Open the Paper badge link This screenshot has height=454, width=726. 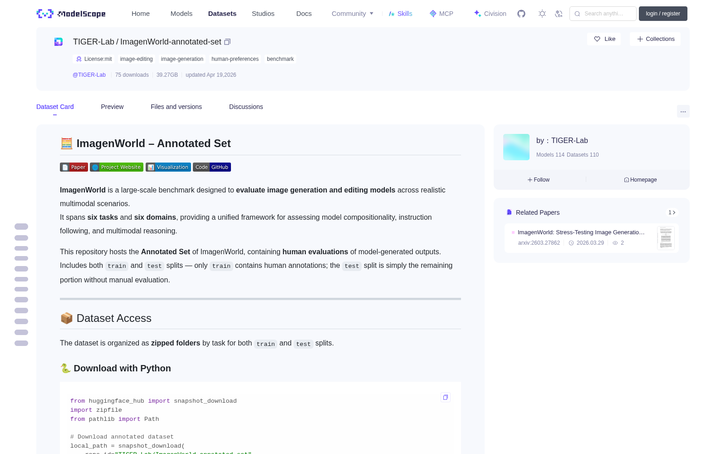(74, 167)
